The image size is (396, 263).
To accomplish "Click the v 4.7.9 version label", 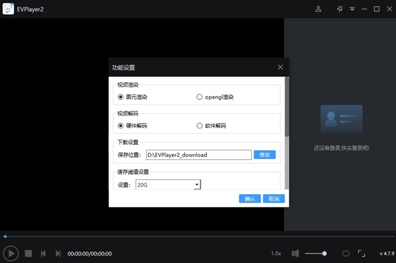I will (387, 254).
